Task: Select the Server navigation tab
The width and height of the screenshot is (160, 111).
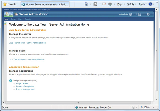Action: 13,19
